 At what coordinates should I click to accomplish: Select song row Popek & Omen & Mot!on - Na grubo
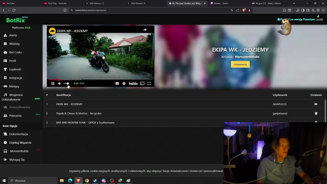tap(79, 113)
